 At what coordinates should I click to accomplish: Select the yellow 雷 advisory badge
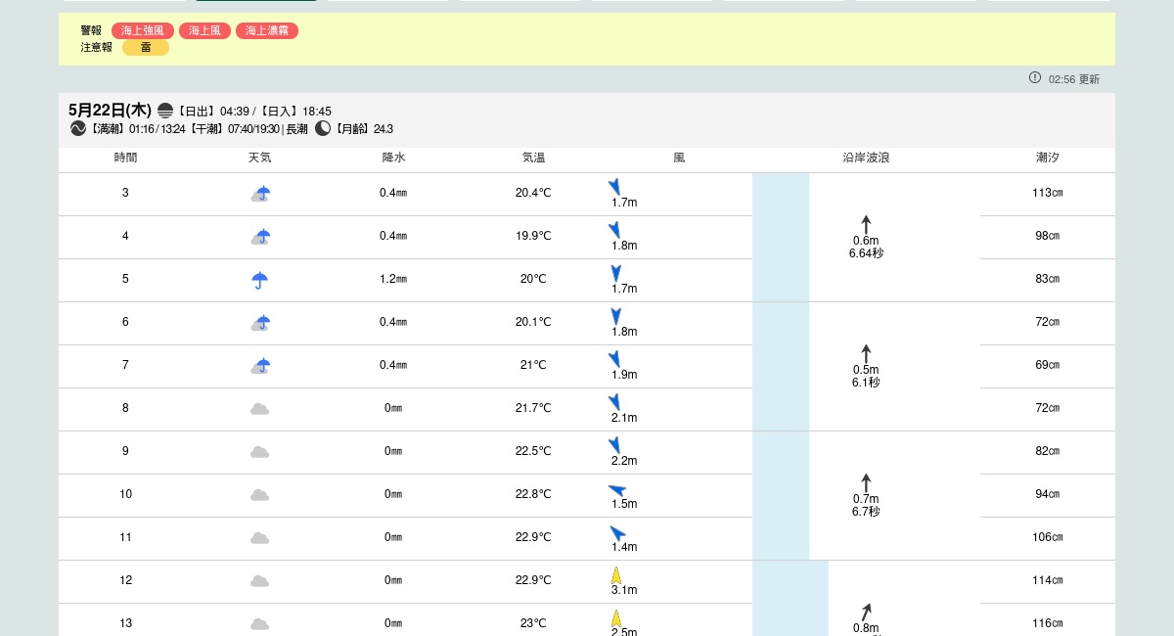146,47
